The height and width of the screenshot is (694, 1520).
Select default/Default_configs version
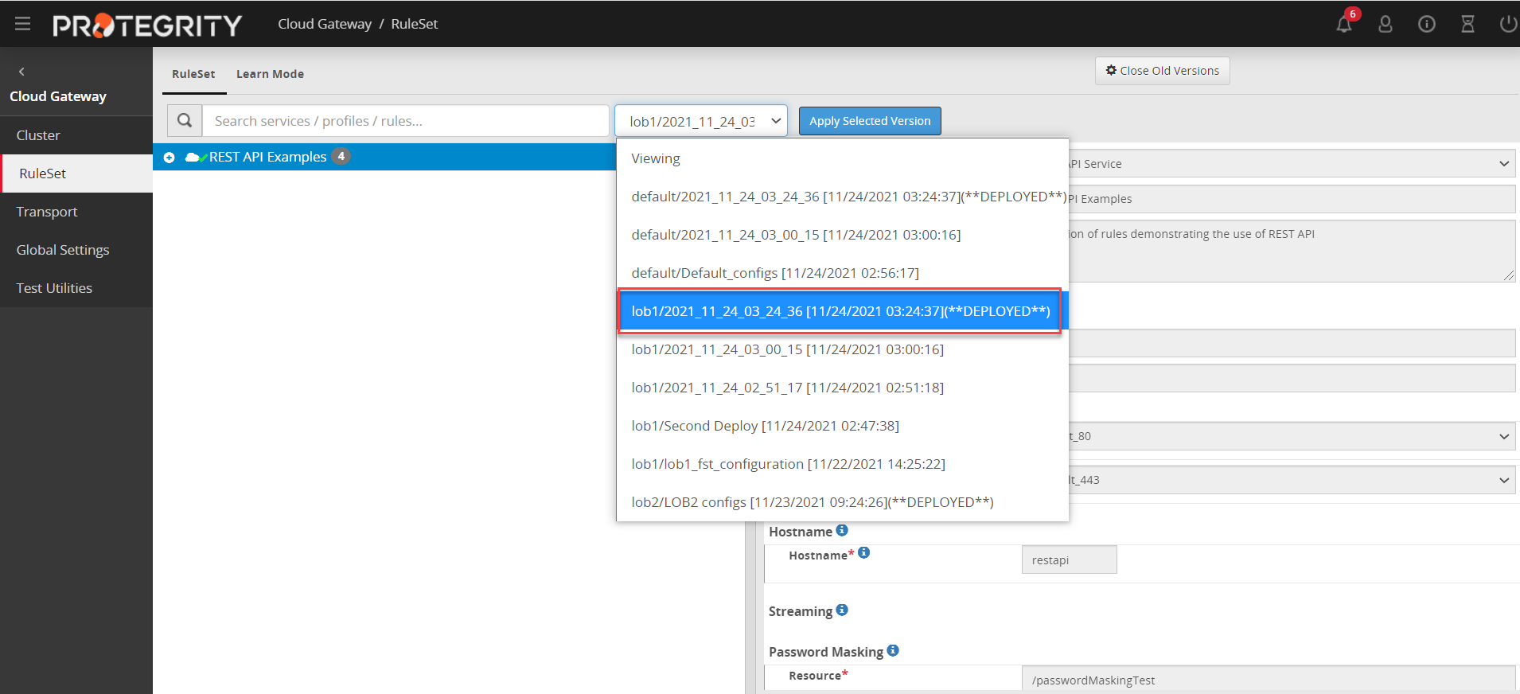842,273
